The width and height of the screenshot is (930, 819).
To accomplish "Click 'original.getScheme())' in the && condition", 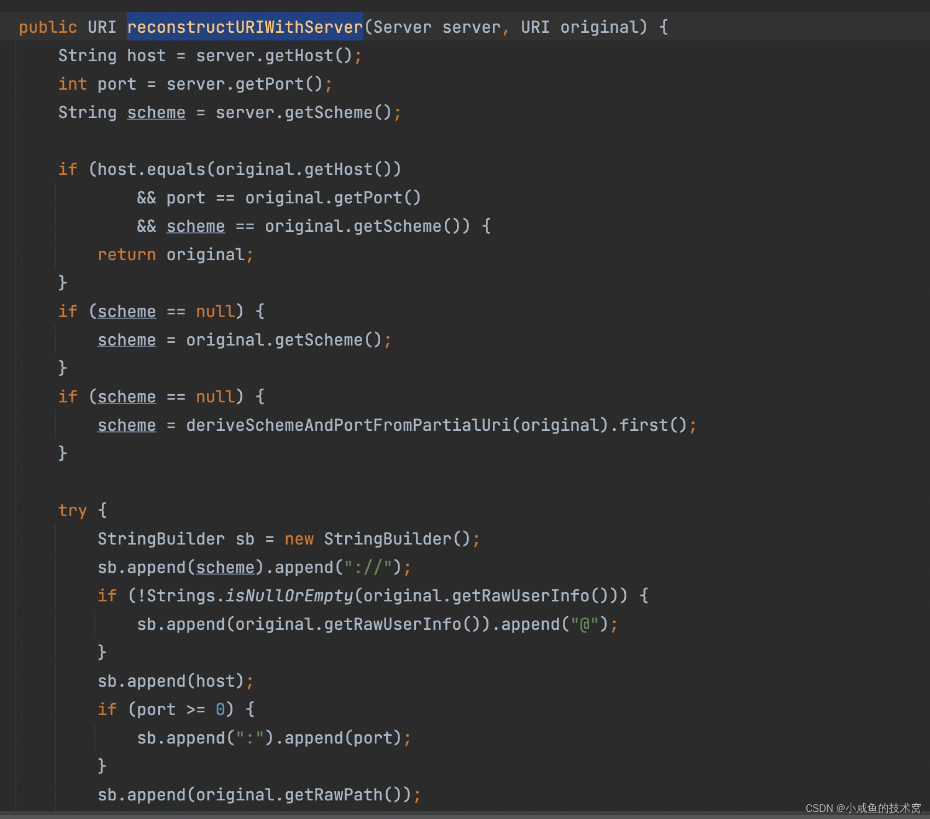I will [368, 226].
